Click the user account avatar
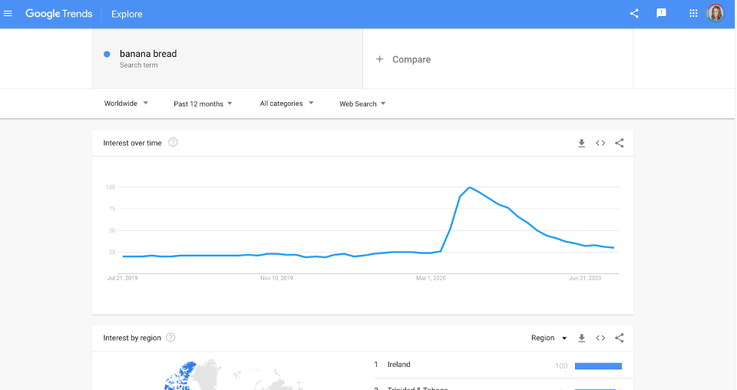 tap(716, 13)
